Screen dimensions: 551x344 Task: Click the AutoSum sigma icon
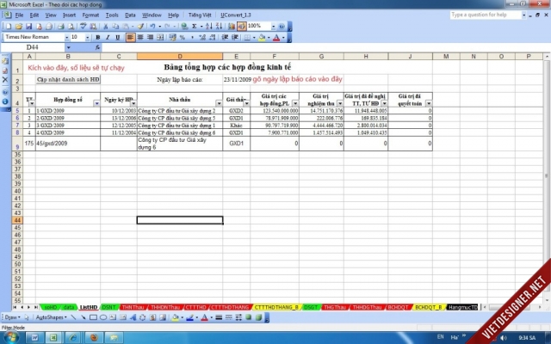196,27
